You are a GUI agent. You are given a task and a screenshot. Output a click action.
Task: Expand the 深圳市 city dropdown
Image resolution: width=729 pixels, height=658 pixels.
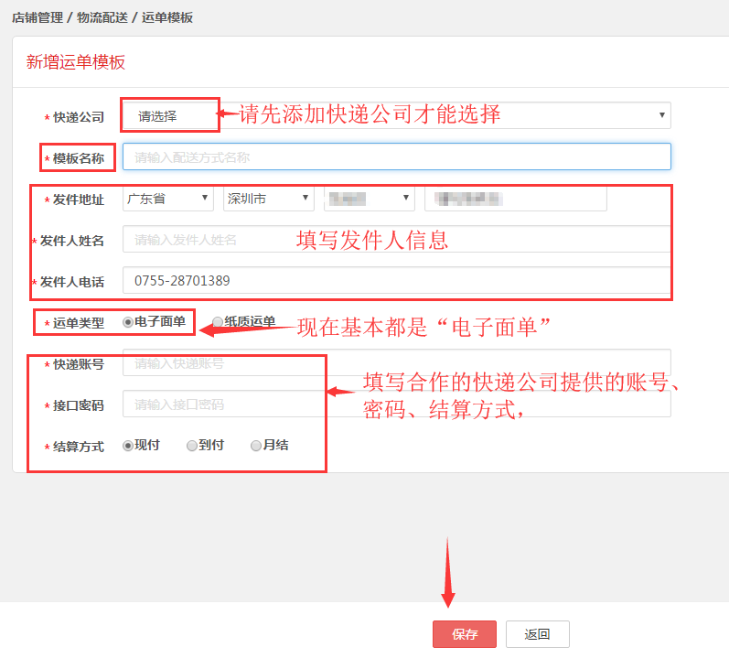(268, 199)
